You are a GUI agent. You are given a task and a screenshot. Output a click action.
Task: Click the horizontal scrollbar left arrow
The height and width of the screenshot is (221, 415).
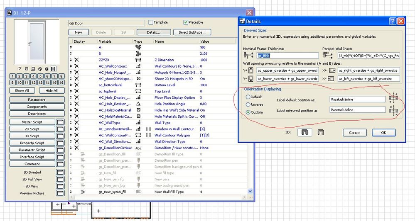71,197
